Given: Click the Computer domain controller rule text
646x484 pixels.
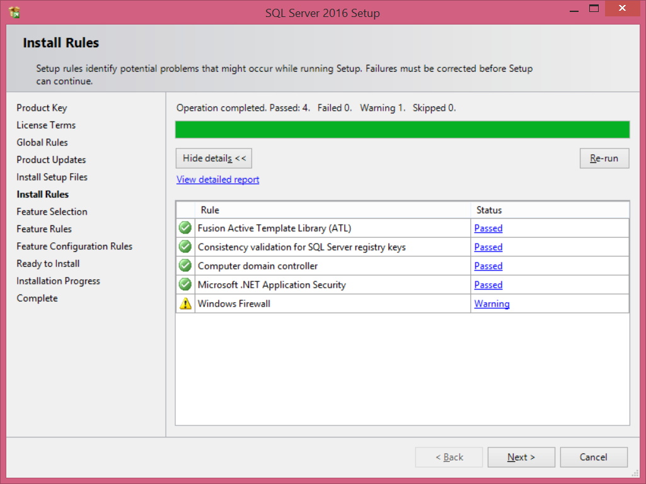Looking at the screenshot, I should [258, 266].
